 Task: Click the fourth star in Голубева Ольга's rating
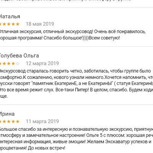[x=13, y=63]
